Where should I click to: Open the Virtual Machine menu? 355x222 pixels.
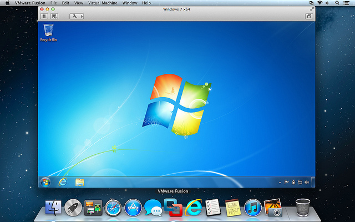click(x=103, y=3)
